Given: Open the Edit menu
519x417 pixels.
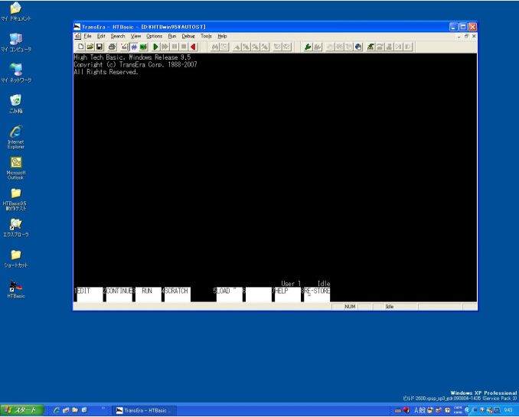Looking at the screenshot, I should tap(101, 36).
